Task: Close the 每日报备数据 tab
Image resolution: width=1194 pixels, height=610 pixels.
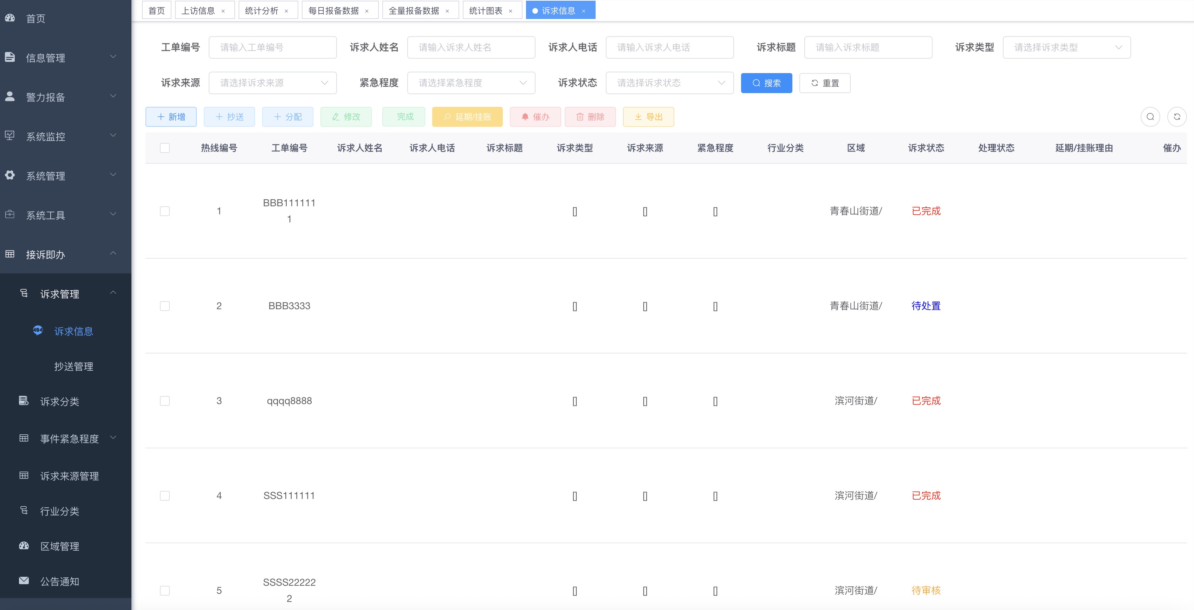Action: pos(367,11)
